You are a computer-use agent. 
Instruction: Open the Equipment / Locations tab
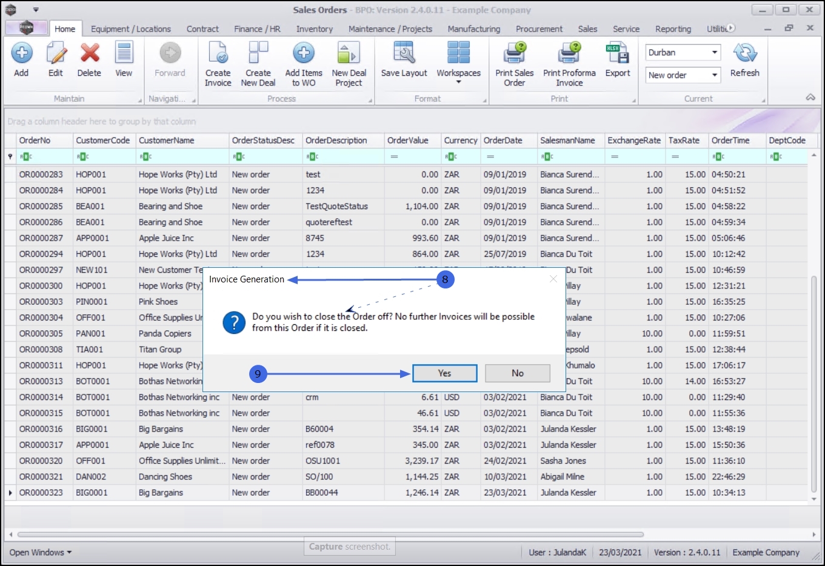[x=131, y=28]
